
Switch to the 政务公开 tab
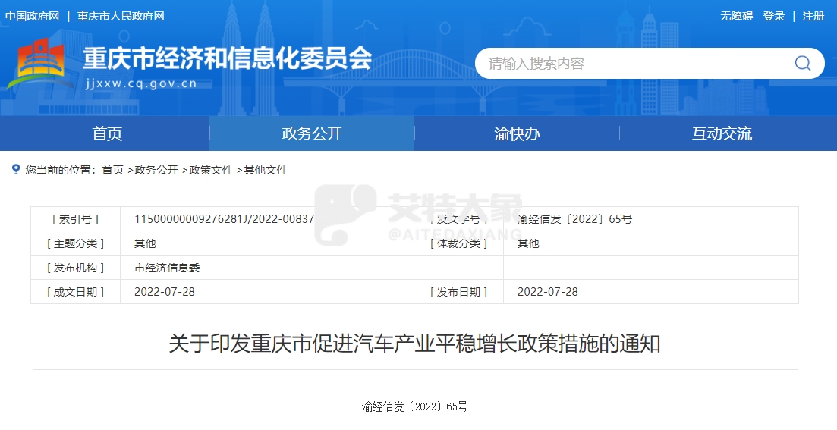click(312, 134)
